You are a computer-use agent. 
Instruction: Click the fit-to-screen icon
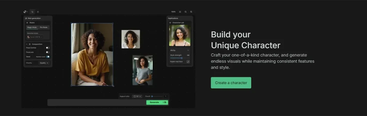coord(180,12)
